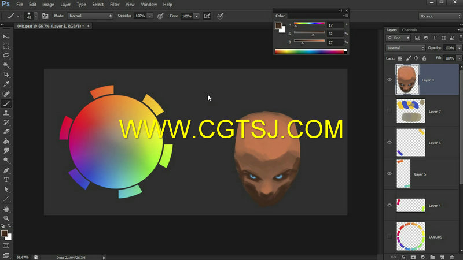Select the Pen tool
Image resolution: width=463 pixels, height=260 pixels.
[x=6, y=170]
